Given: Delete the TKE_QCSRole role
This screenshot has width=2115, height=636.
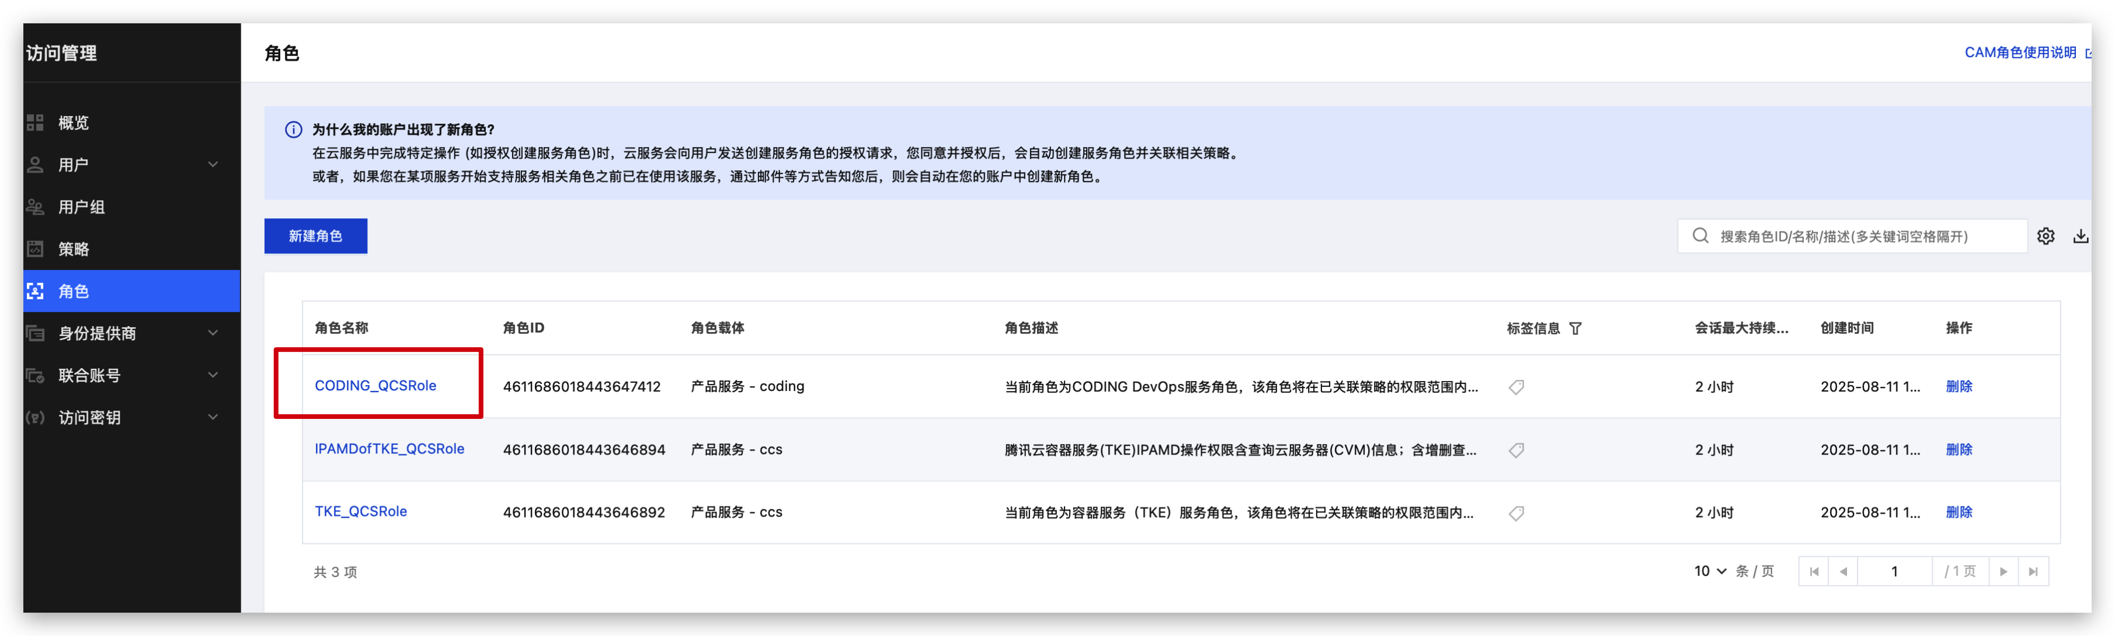Looking at the screenshot, I should pyautogui.click(x=1958, y=512).
